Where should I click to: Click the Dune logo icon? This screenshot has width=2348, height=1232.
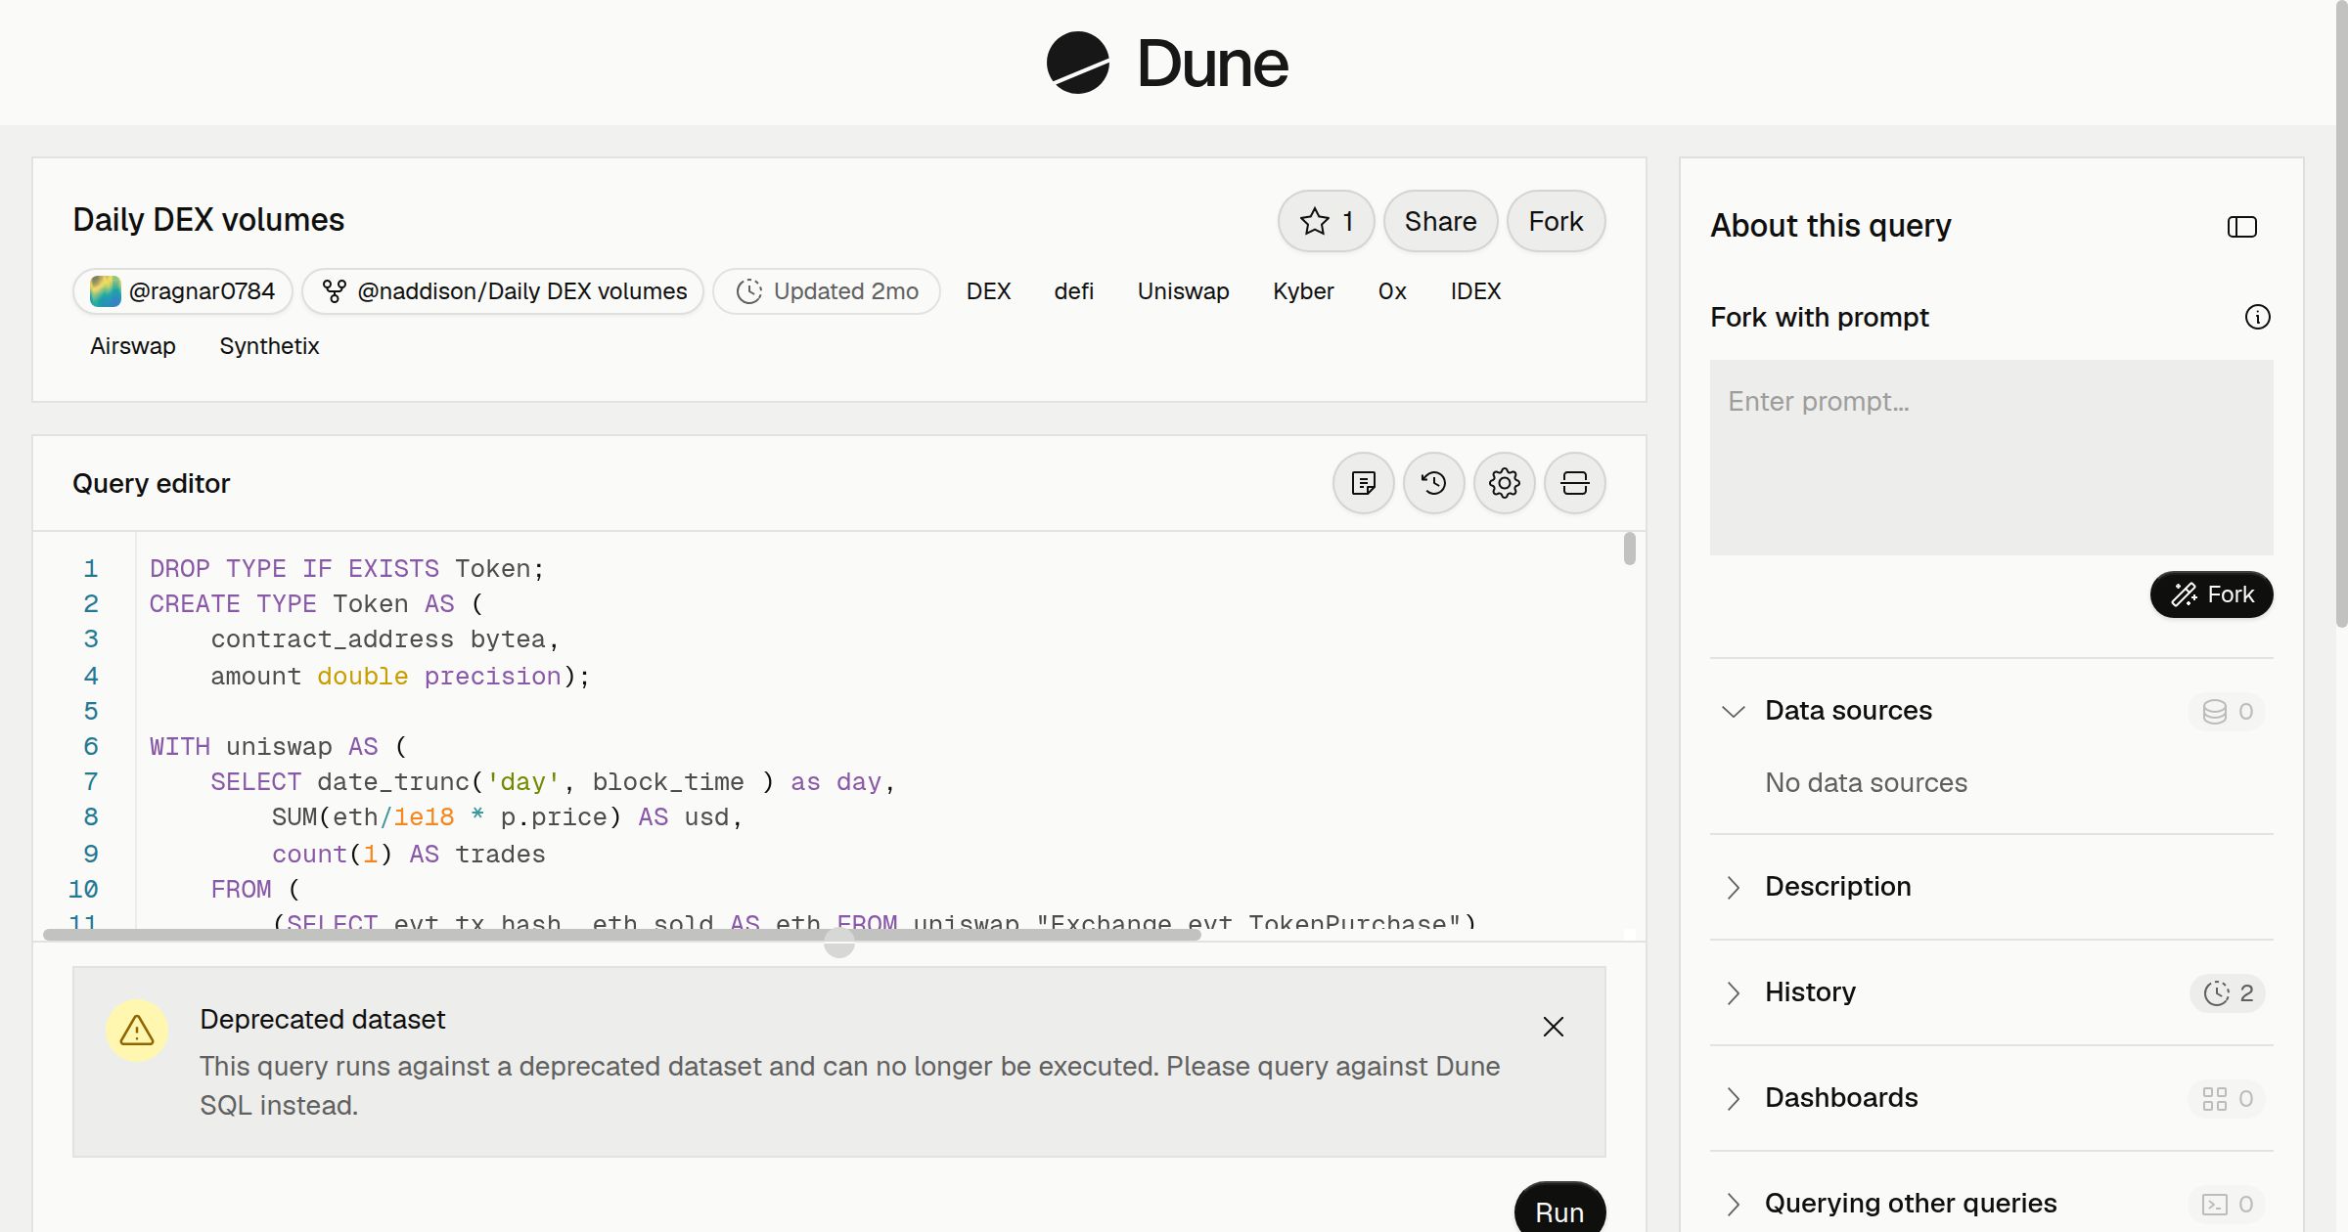pos(1077,63)
